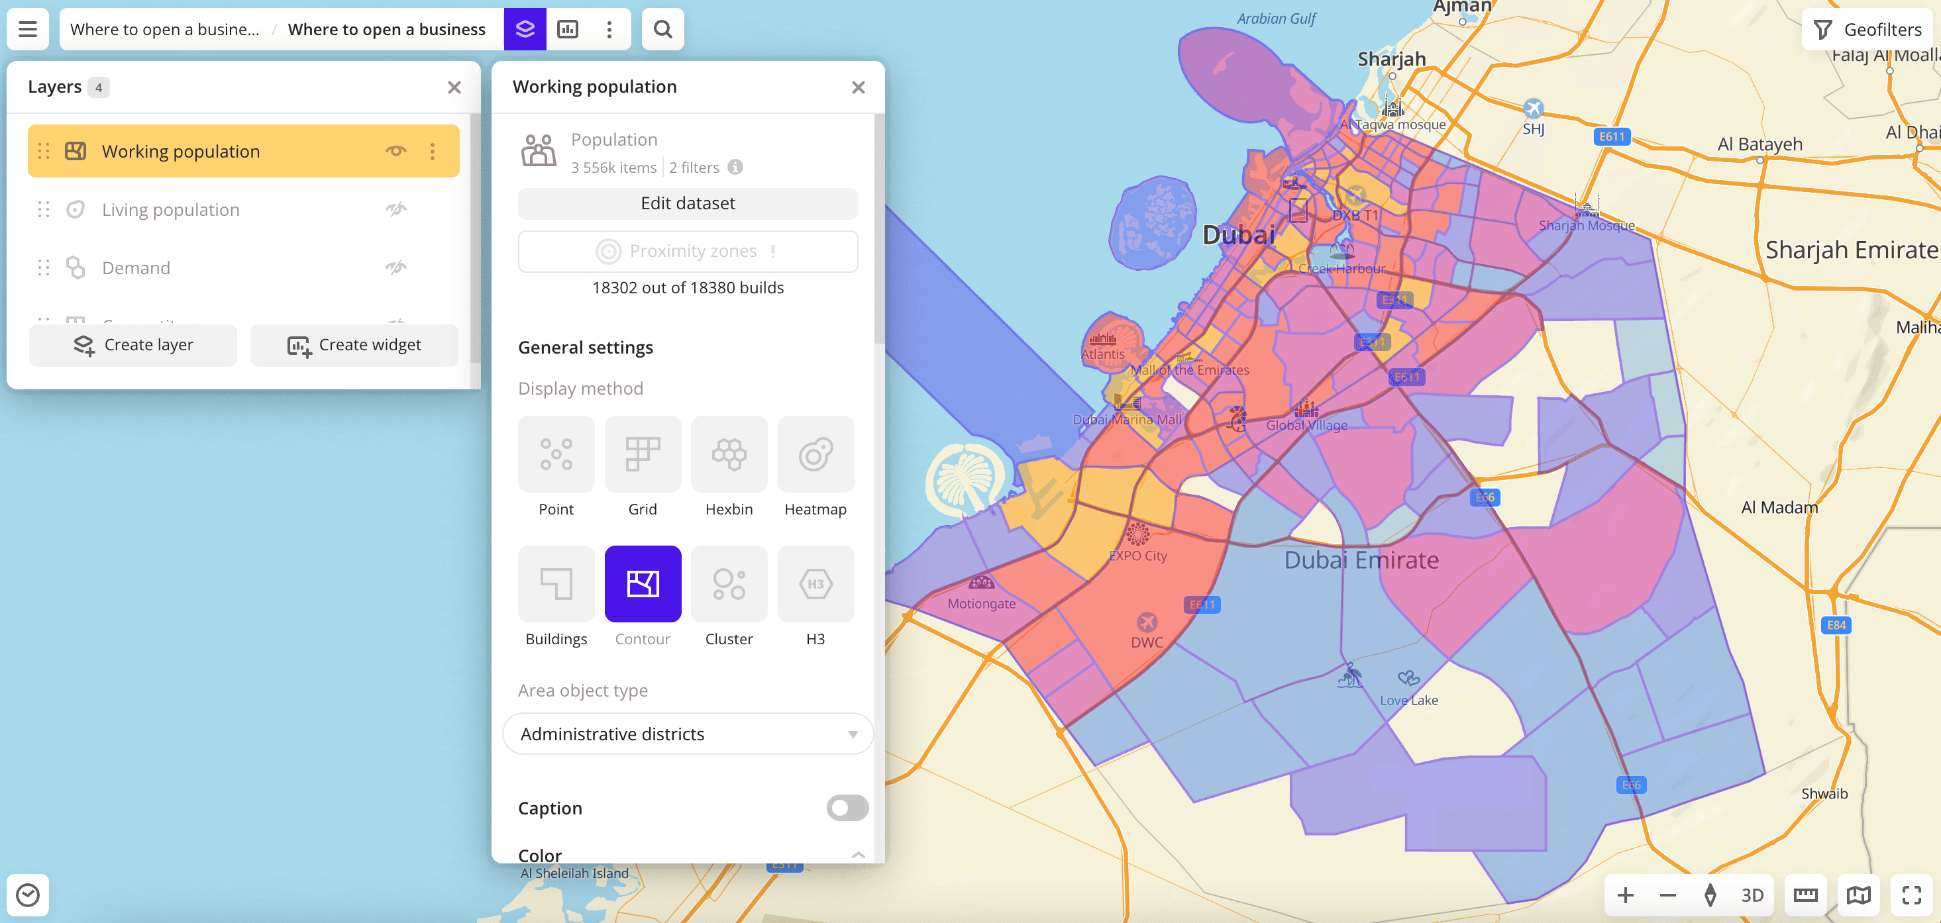Click the layers icon in the top bar
1941x923 pixels.
[x=525, y=29]
